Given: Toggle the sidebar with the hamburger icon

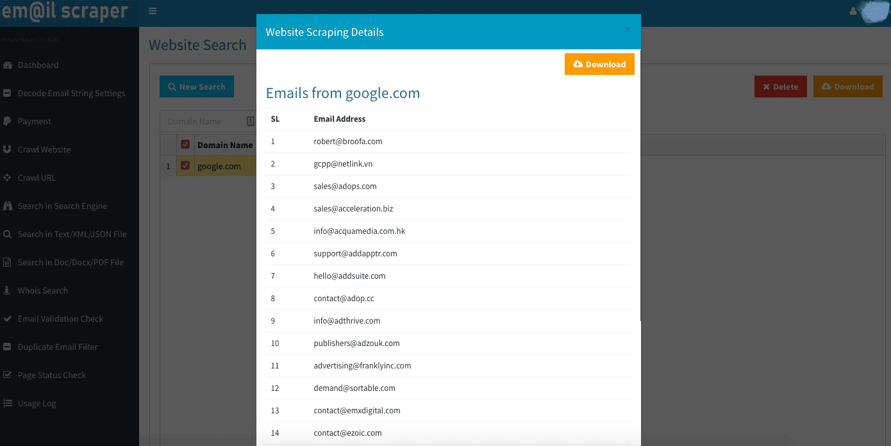Looking at the screenshot, I should point(152,11).
